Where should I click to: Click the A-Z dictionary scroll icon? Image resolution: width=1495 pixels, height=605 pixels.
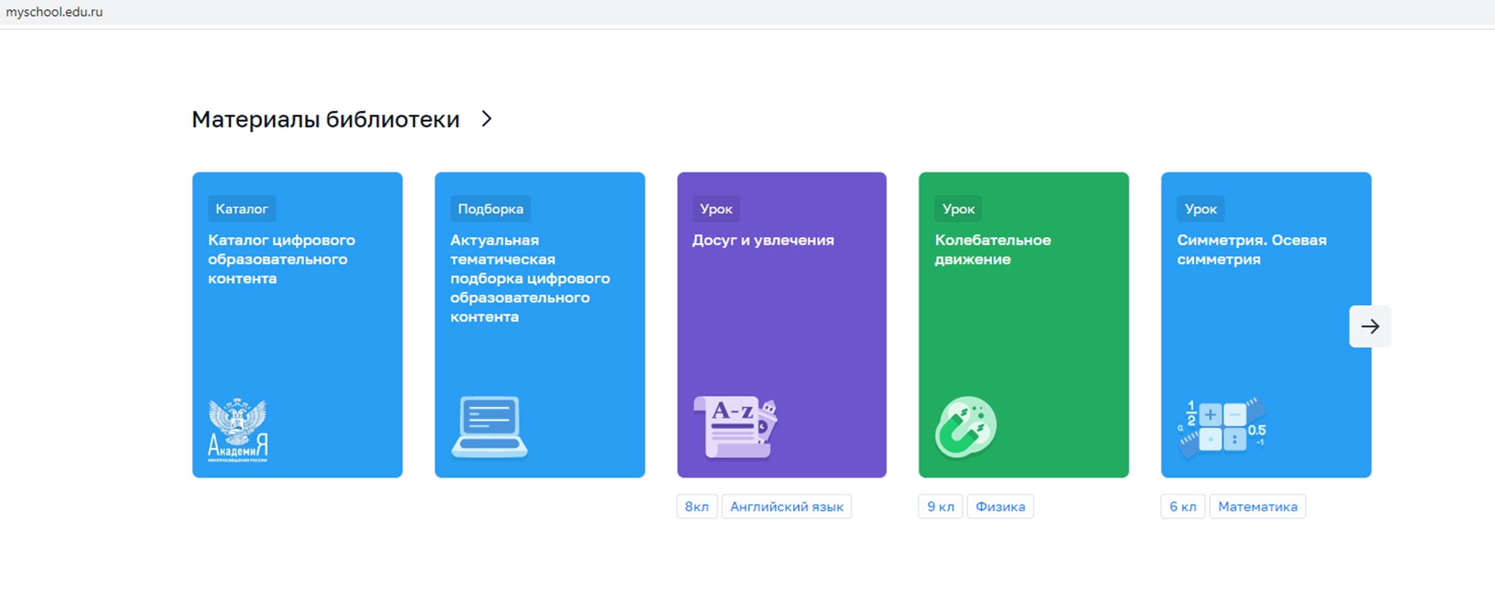point(735,427)
